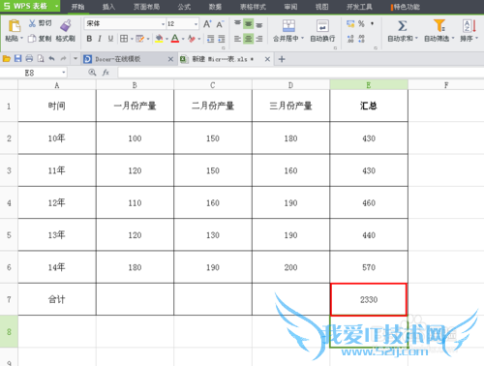Switch to Docer online templates tab
This screenshot has height=366, width=484.
tap(128, 59)
